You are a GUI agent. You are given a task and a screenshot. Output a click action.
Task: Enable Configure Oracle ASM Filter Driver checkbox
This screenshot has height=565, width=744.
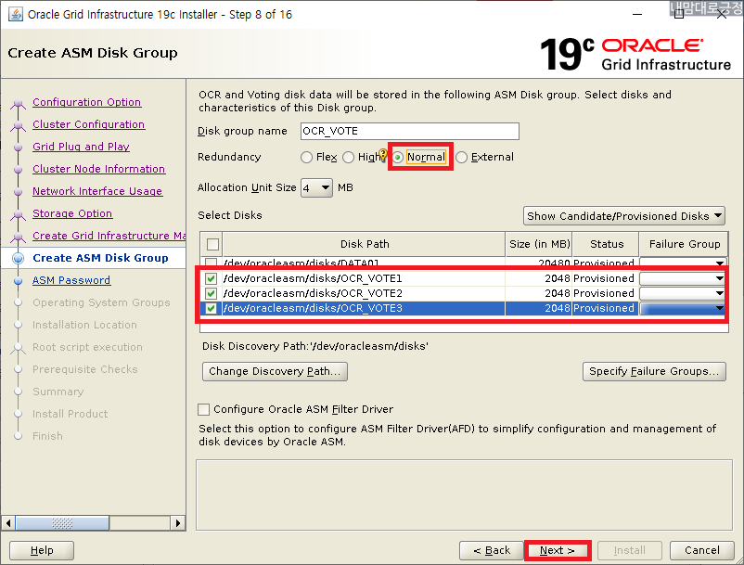coord(203,409)
